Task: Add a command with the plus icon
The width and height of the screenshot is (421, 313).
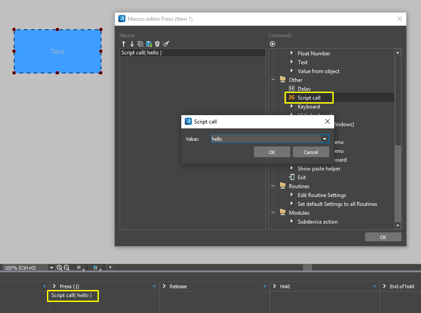Action: pos(272,44)
